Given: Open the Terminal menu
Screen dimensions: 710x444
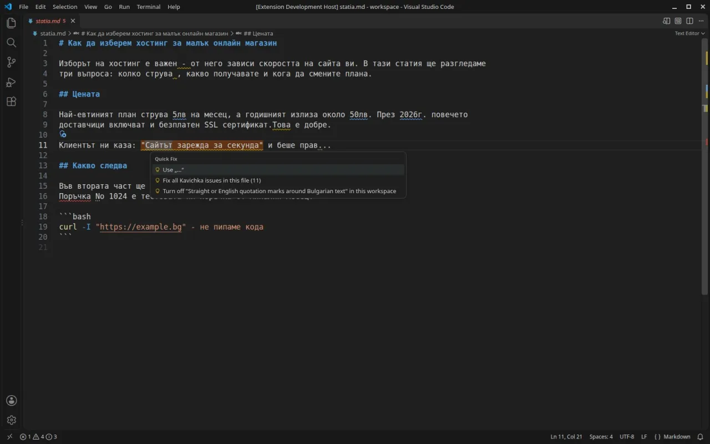Looking at the screenshot, I should point(149,7).
